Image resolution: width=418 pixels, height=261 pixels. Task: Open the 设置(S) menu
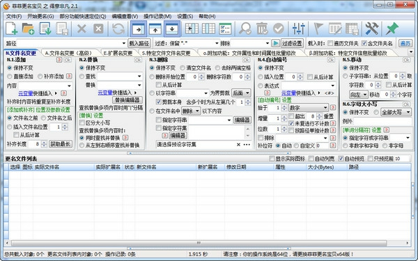tap(185, 16)
